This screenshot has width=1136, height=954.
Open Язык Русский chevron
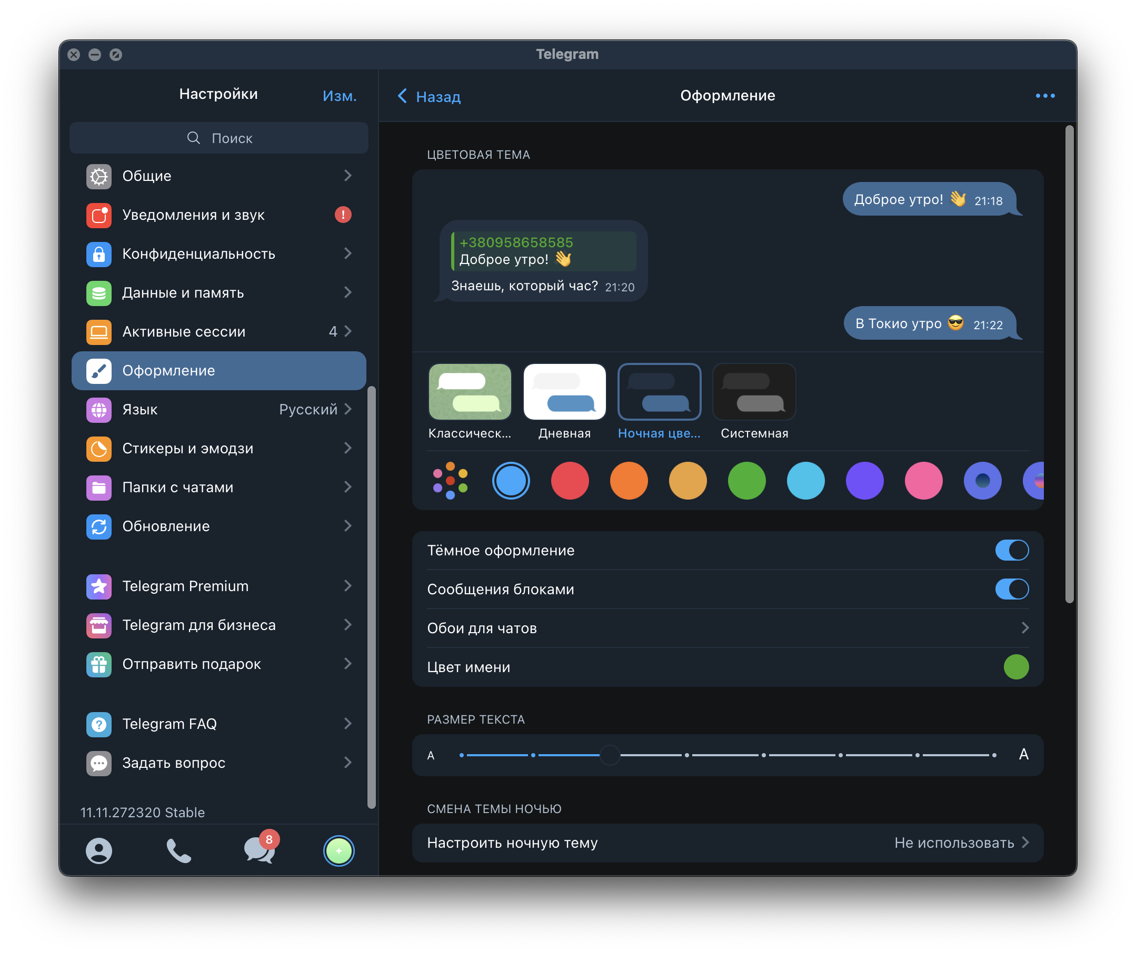tap(348, 409)
